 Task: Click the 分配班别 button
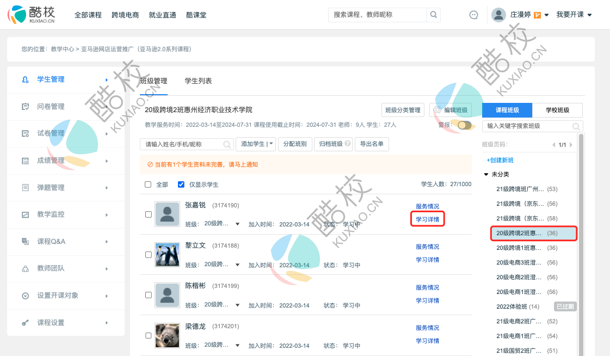[x=295, y=144]
